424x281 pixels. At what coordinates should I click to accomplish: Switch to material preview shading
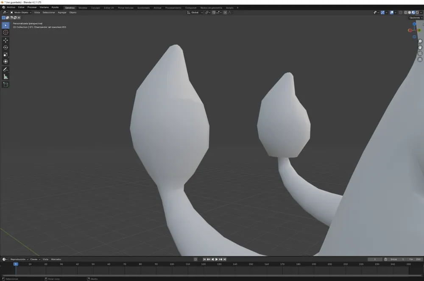[413, 12]
